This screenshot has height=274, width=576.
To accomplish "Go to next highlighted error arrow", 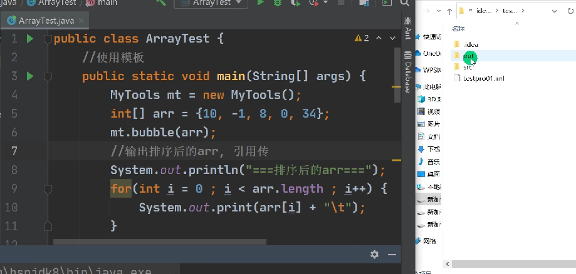I will tap(392, 38).
